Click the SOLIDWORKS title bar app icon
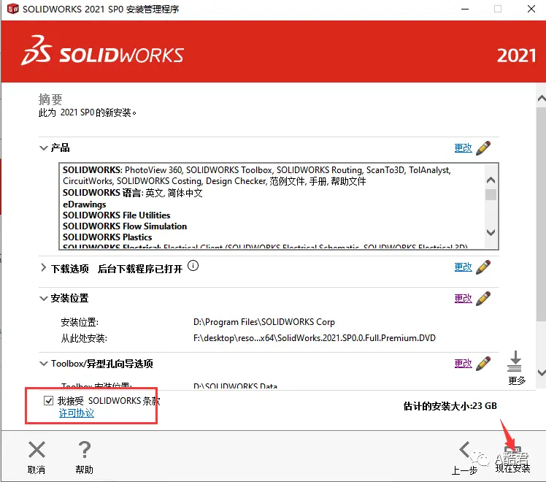The width and height of the screenshot is (546, 482). [13, 9]
